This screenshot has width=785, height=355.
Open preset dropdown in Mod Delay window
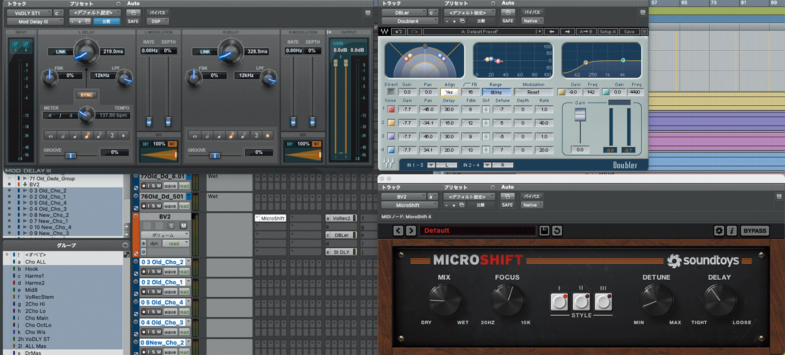[96, 12]
